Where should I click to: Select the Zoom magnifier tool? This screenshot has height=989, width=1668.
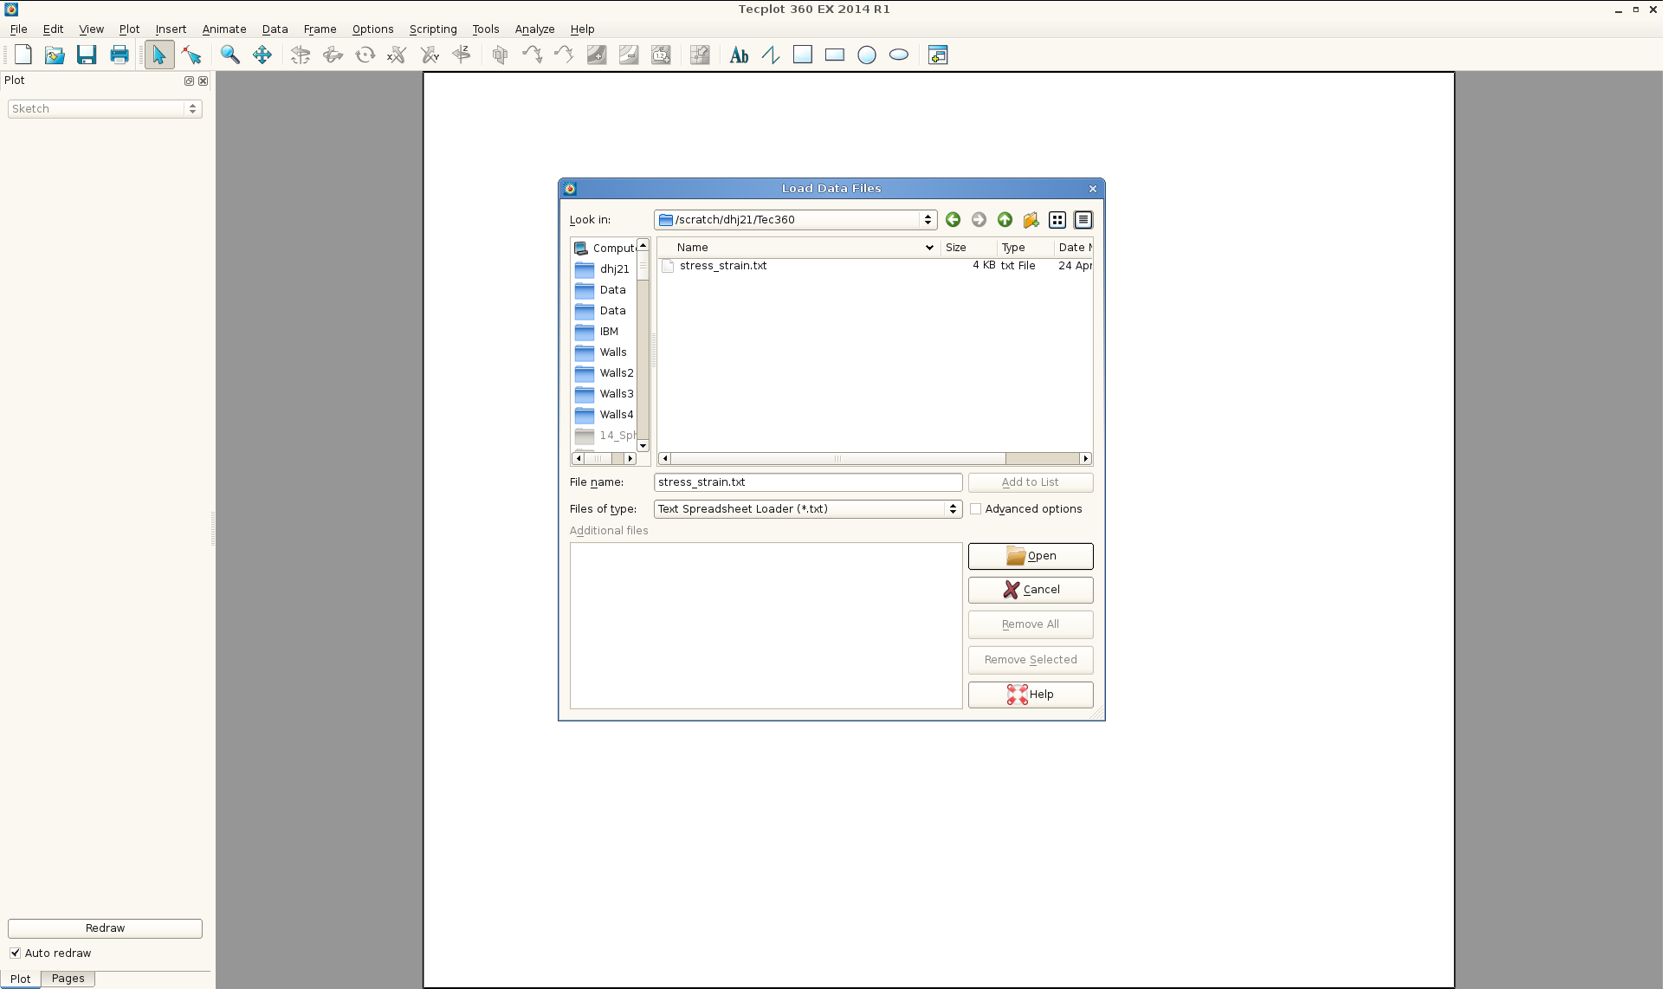point(230,55)
